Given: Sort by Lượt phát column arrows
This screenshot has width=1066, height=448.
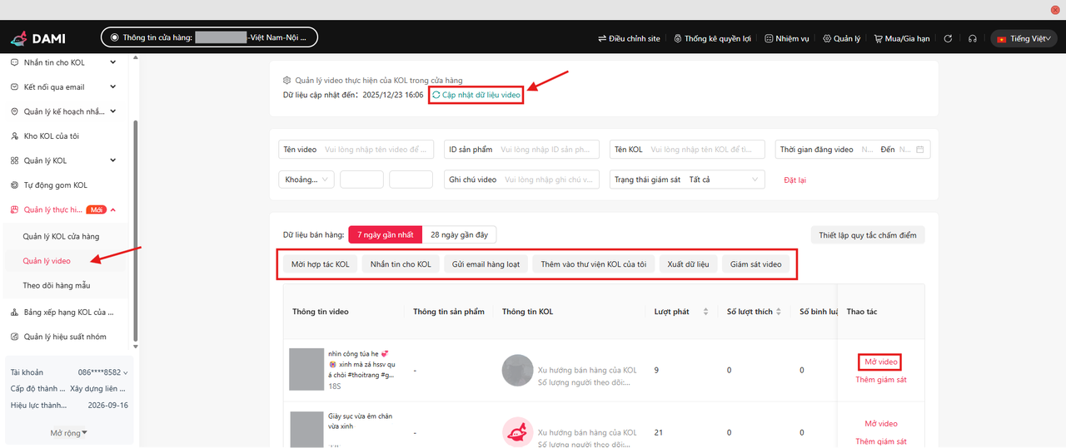Looking at the screenshot, I should click(706, 312).
